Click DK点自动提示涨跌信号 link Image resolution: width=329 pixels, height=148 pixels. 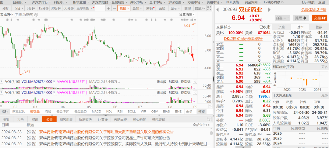243,39
